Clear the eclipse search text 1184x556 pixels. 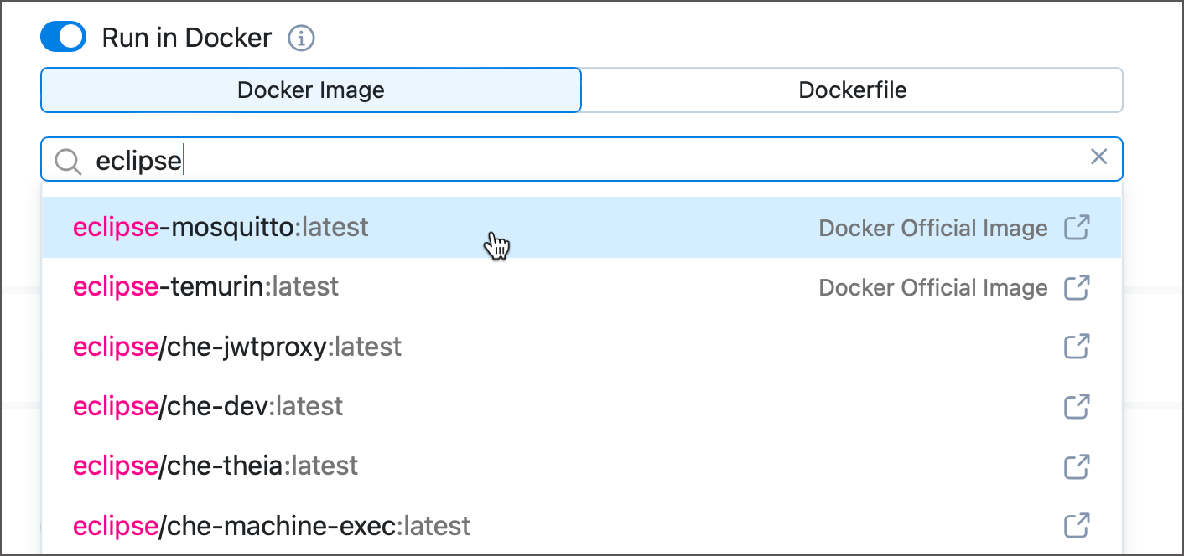[x=1098, y=157]
